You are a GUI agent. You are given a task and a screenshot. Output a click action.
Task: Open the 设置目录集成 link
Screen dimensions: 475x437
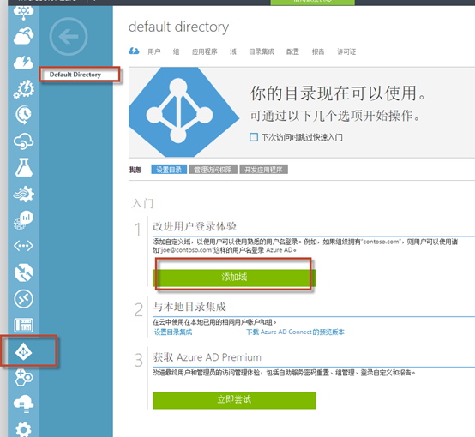pos(173,332)
